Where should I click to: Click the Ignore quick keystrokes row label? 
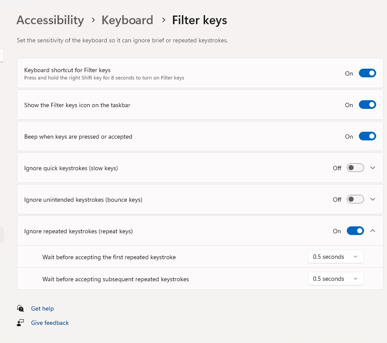coord(71,168)
